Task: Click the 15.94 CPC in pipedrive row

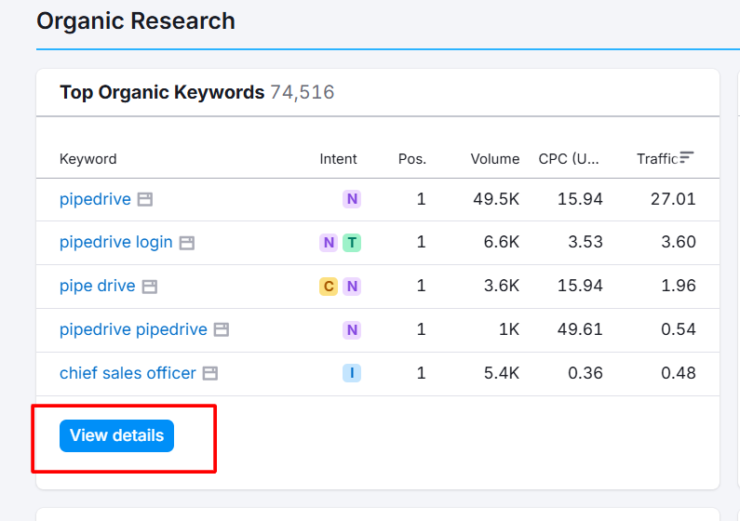Action: click(580, 199)
